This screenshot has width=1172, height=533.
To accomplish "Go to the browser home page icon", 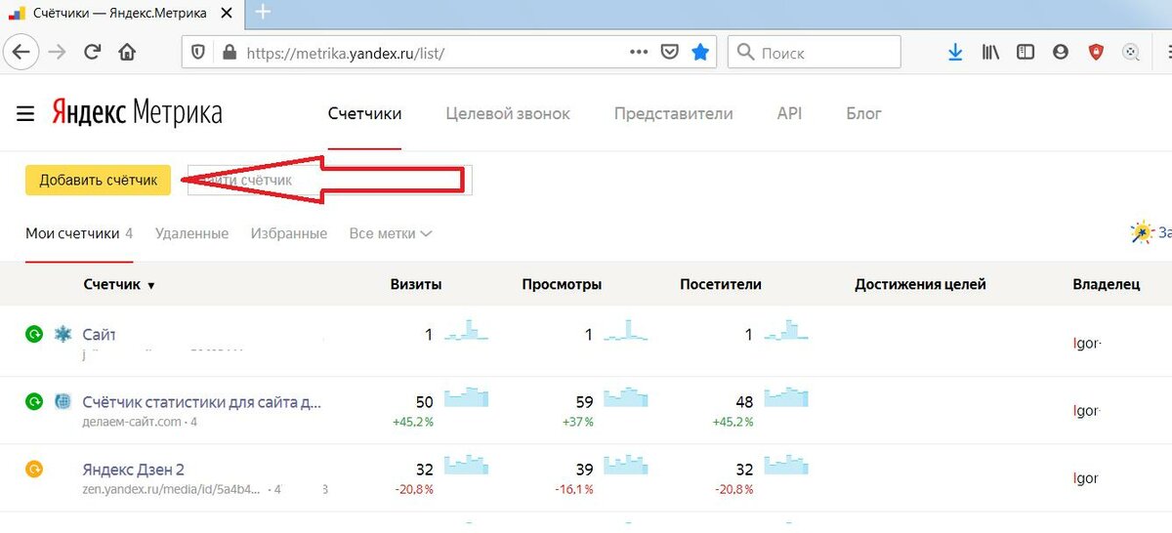I will pos(127,53).
